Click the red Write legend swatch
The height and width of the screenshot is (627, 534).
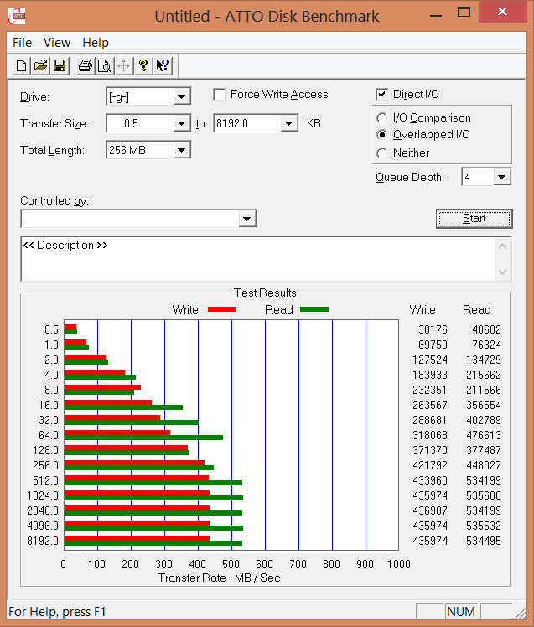coord(221,309)
